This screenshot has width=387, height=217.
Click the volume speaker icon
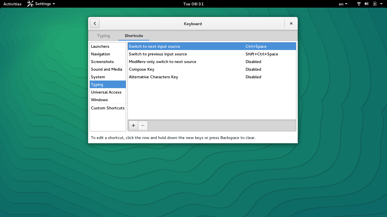click(367, 4)
